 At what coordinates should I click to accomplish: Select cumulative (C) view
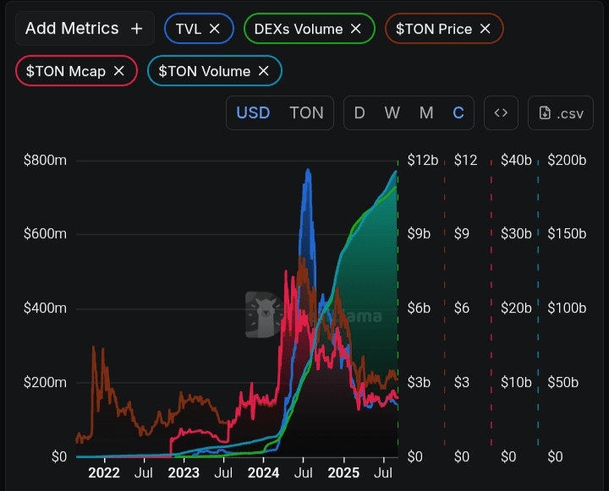458,112
